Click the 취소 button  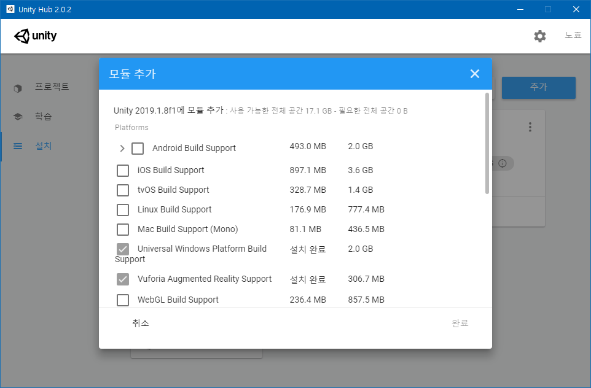point(141,323)
